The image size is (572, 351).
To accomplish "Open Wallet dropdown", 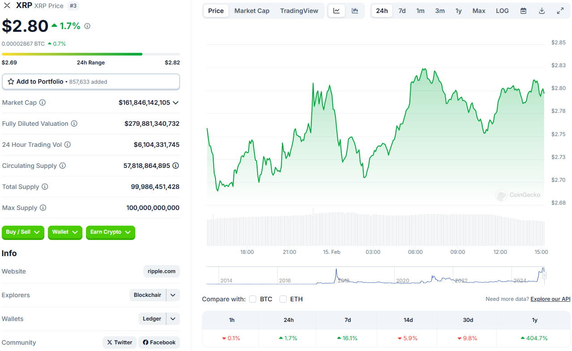I will tap(65, 232).
